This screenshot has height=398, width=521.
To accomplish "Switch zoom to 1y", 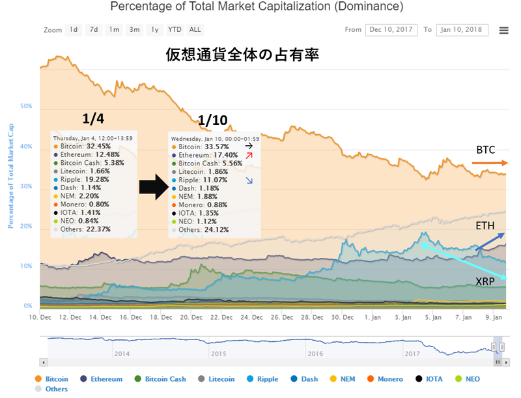I will pyautogui.click(x=154, y=30).
